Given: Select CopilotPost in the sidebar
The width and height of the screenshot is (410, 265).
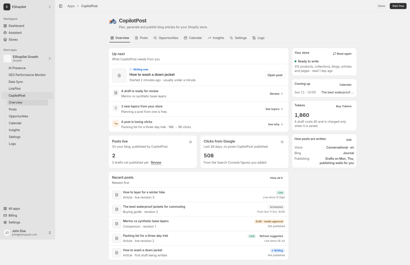Looking at the screenshot, I should [x=28, y=96].
